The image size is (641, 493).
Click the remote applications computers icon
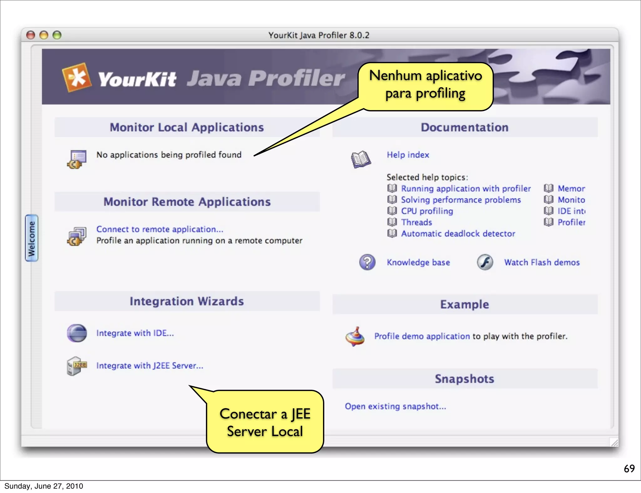point(77,236)
